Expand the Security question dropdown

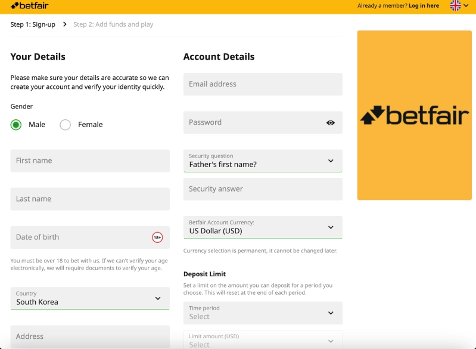coord(263,161)
